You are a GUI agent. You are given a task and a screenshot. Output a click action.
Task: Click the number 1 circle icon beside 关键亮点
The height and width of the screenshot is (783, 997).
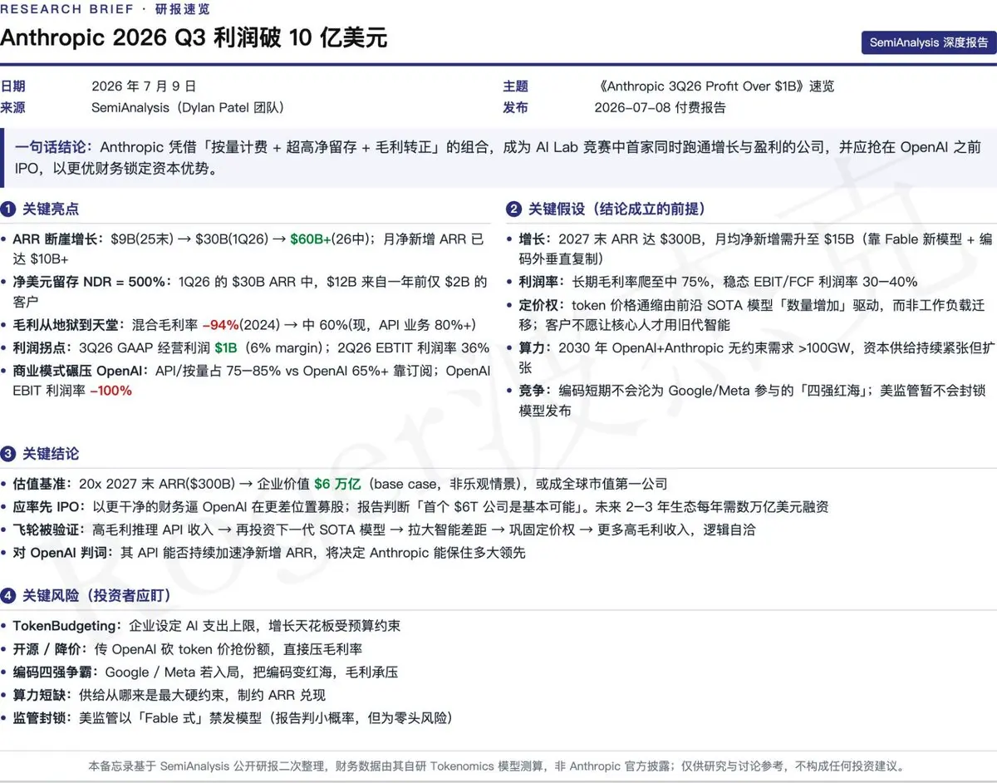click(x=7, y=209)
